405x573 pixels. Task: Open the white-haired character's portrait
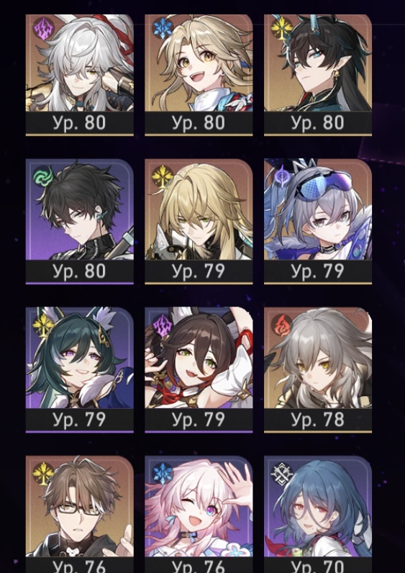[x=80, y=63]
